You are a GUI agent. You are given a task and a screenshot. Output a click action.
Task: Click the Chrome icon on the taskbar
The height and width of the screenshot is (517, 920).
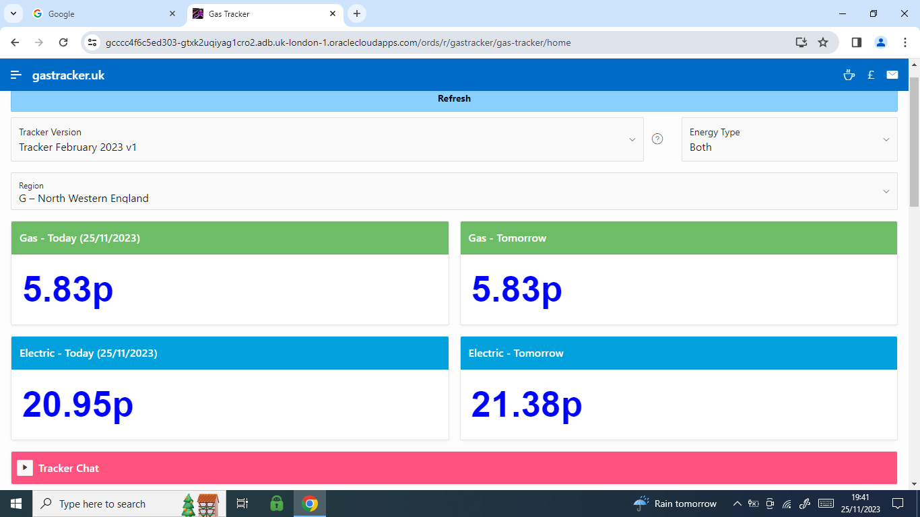[x=310, y=504]
